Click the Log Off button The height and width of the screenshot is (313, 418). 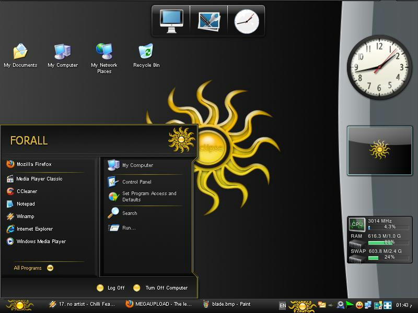point(111,288)
